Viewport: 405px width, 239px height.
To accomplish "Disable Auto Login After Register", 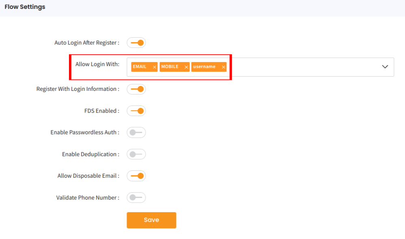I will (x=137, y=42).
